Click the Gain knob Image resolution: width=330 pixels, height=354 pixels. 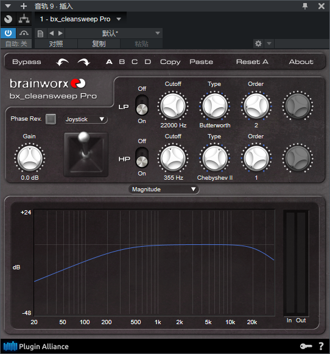(x=30, y=158)
